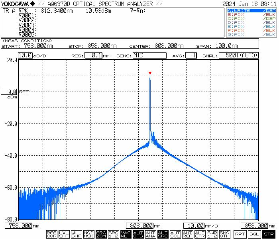The width and height of the screenshot is (279, 239).
Task: Toggle the VAC WL vacuum wavelength indicator
Action: click(126, 234)
